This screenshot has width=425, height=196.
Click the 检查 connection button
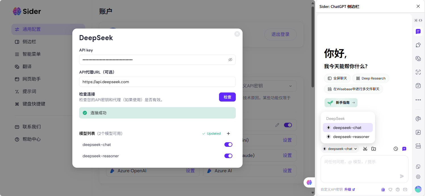click(227, 97)
